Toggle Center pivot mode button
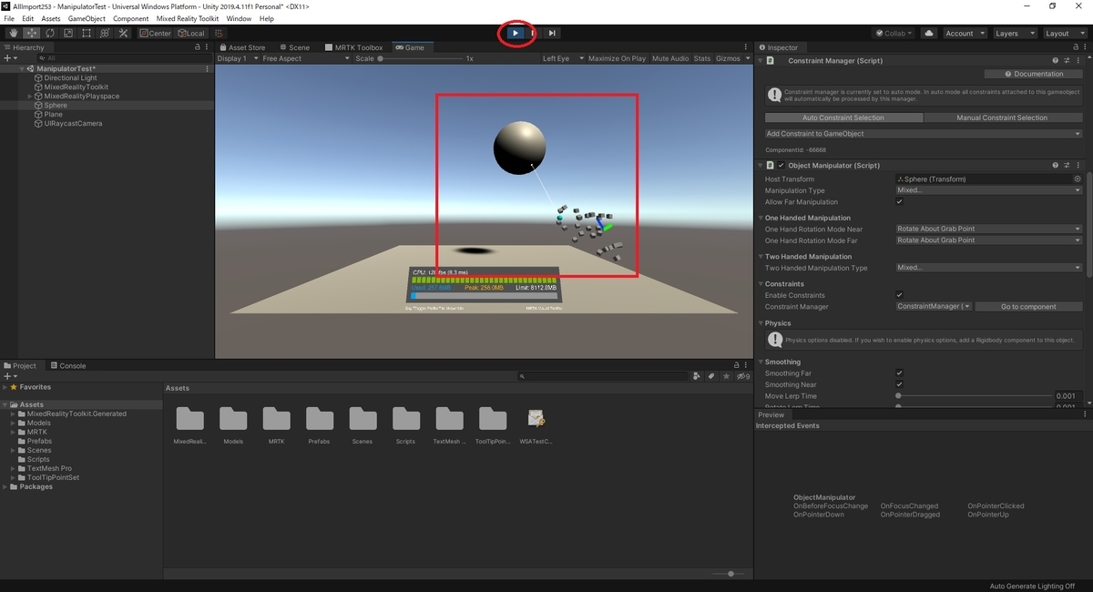Screen dimensions: 1093x592 click(x=155, y=34)
